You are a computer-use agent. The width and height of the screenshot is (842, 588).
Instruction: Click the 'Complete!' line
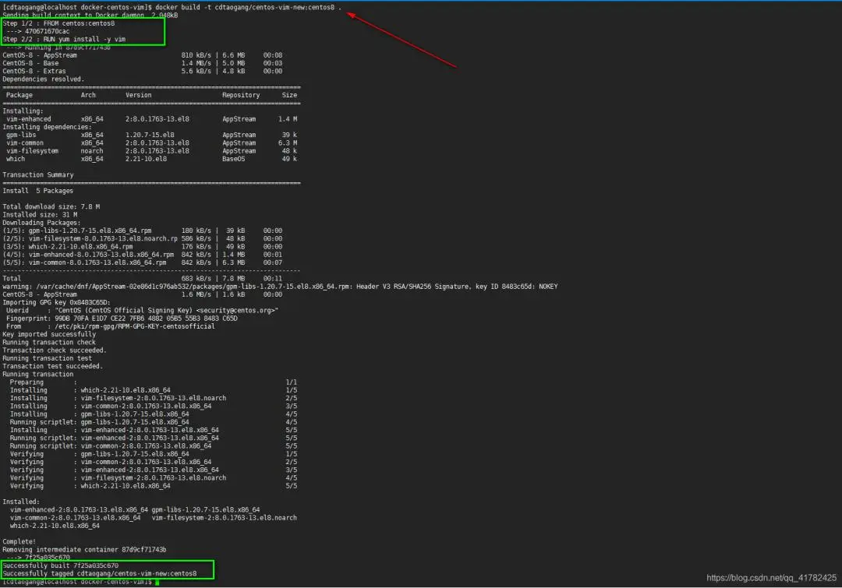tap(19, 542)
